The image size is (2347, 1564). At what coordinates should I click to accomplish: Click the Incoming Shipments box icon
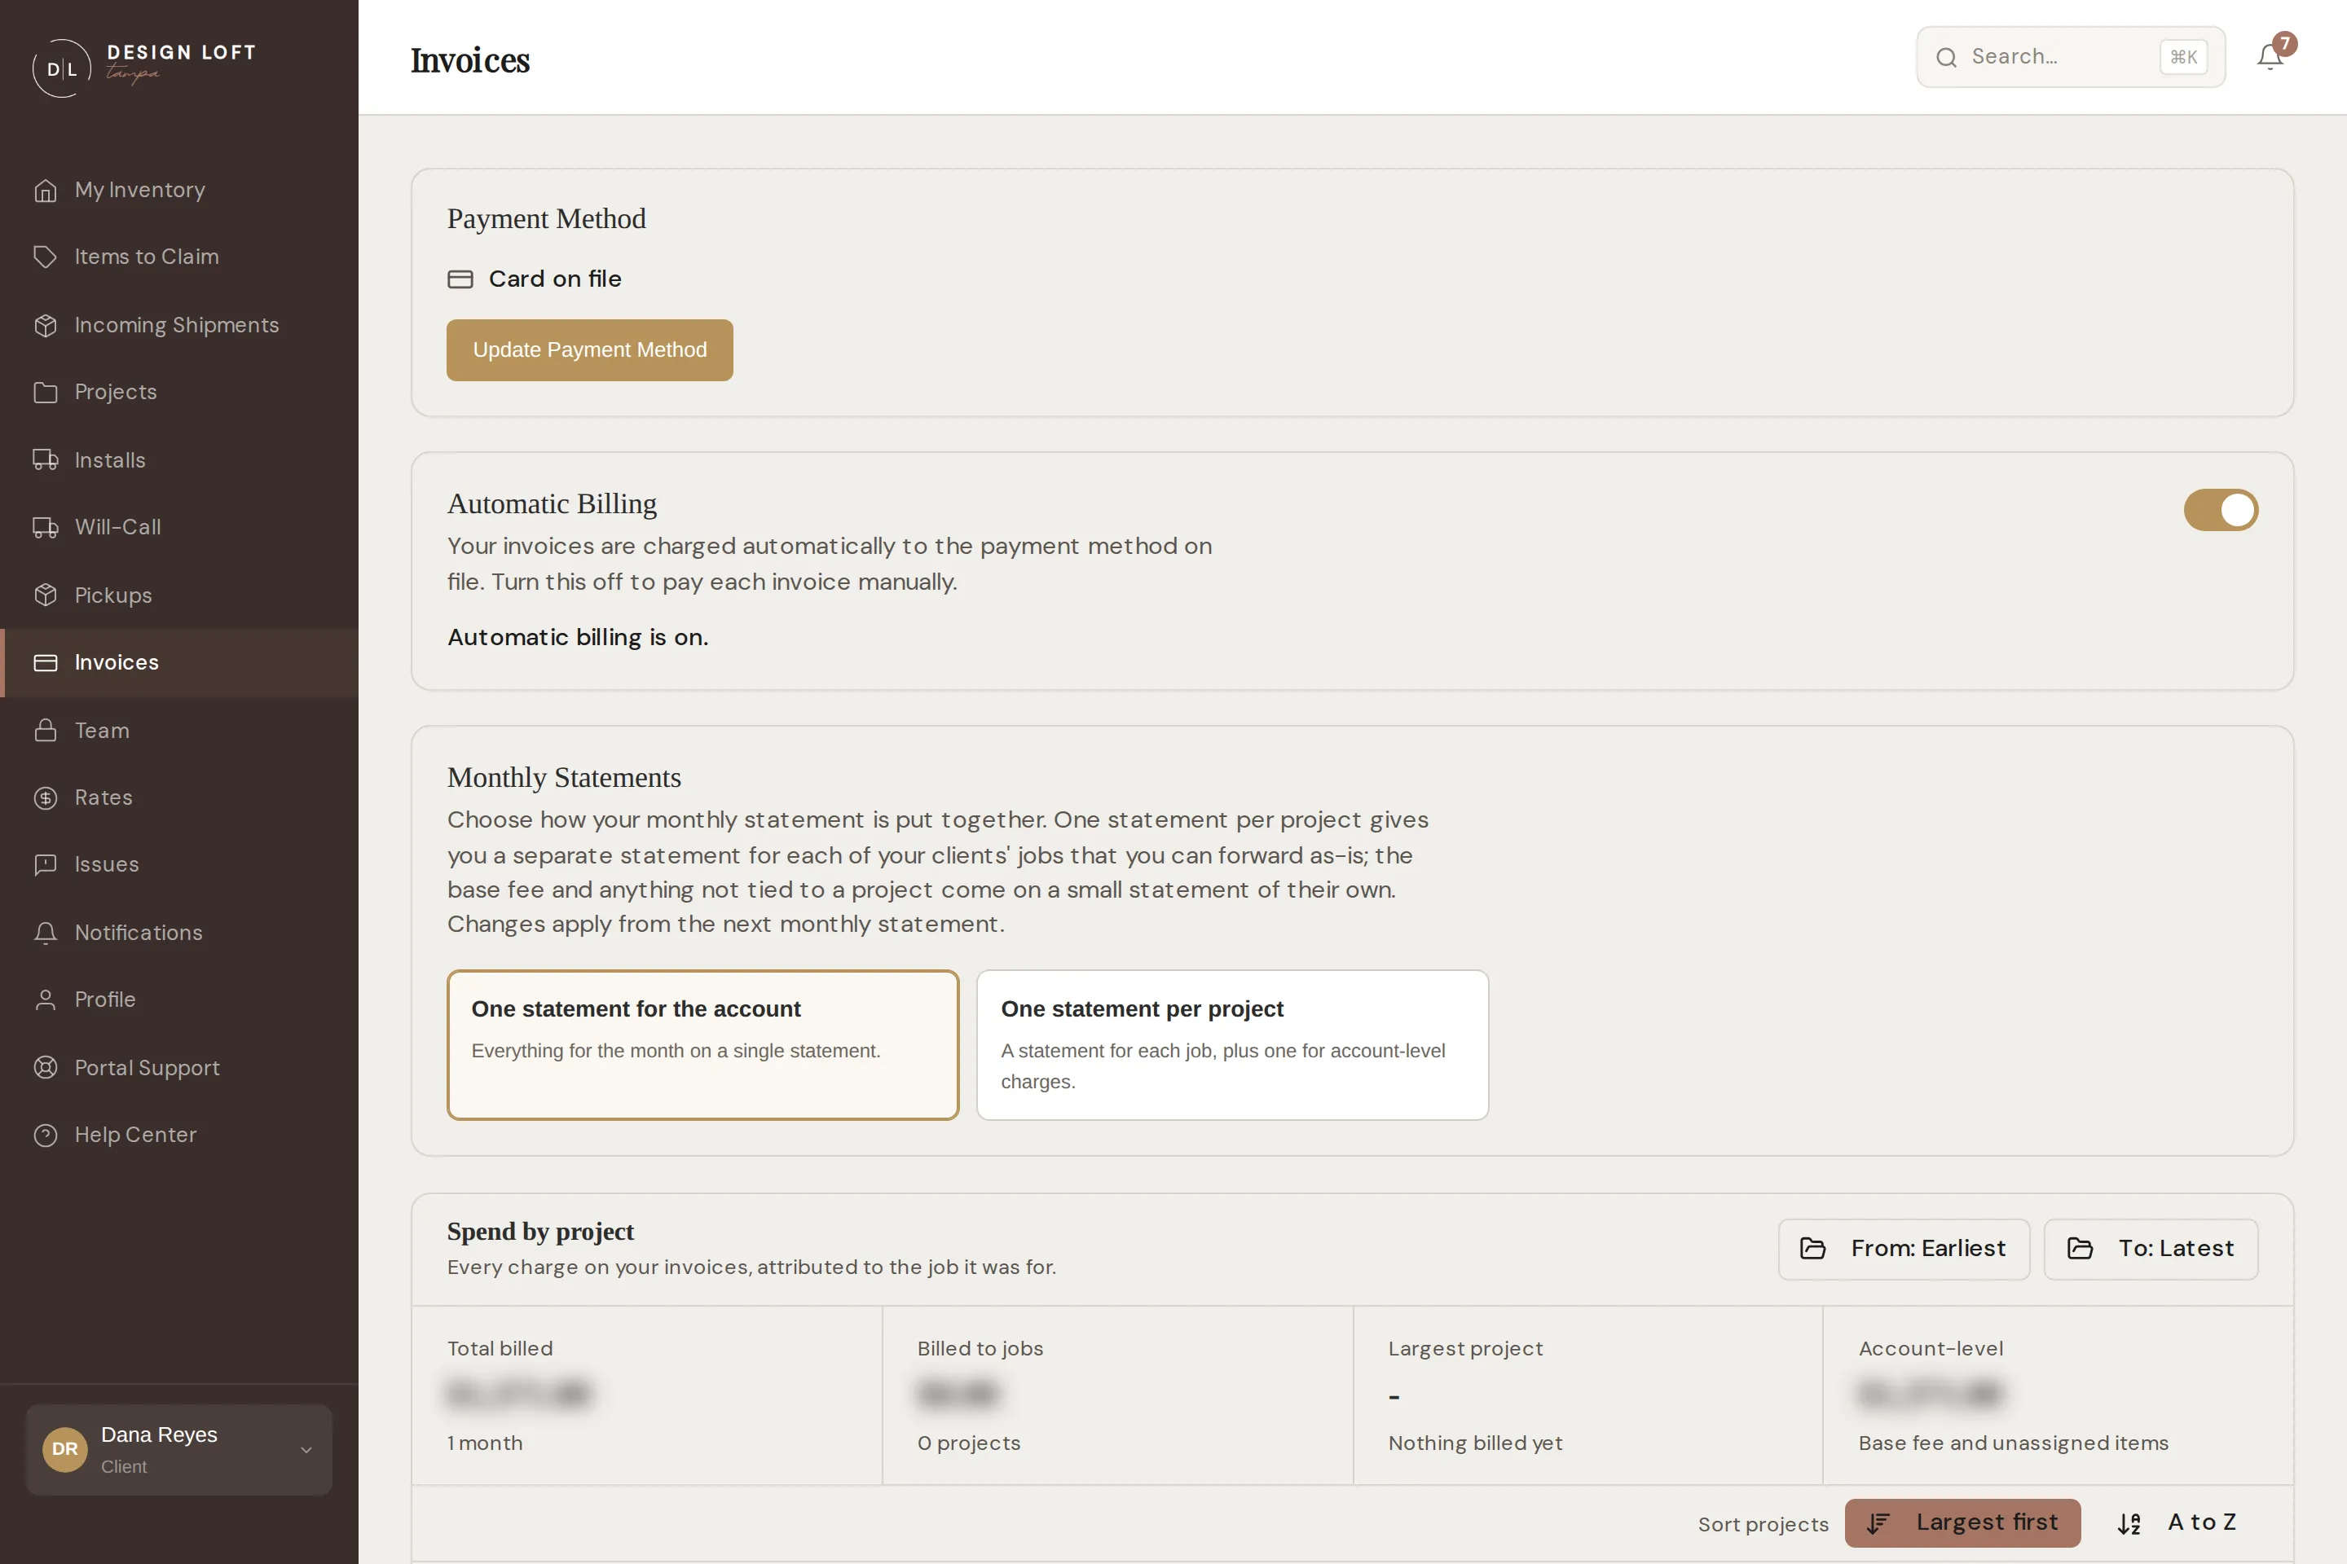pos(45,325)
